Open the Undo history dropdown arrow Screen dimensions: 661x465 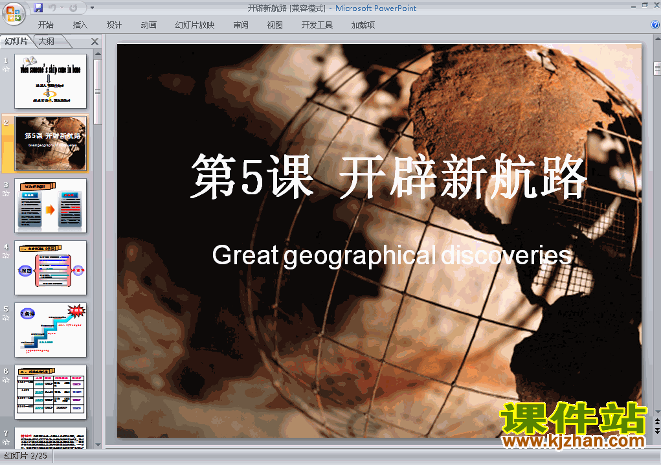pyautogui.click(x=62, y=8)
